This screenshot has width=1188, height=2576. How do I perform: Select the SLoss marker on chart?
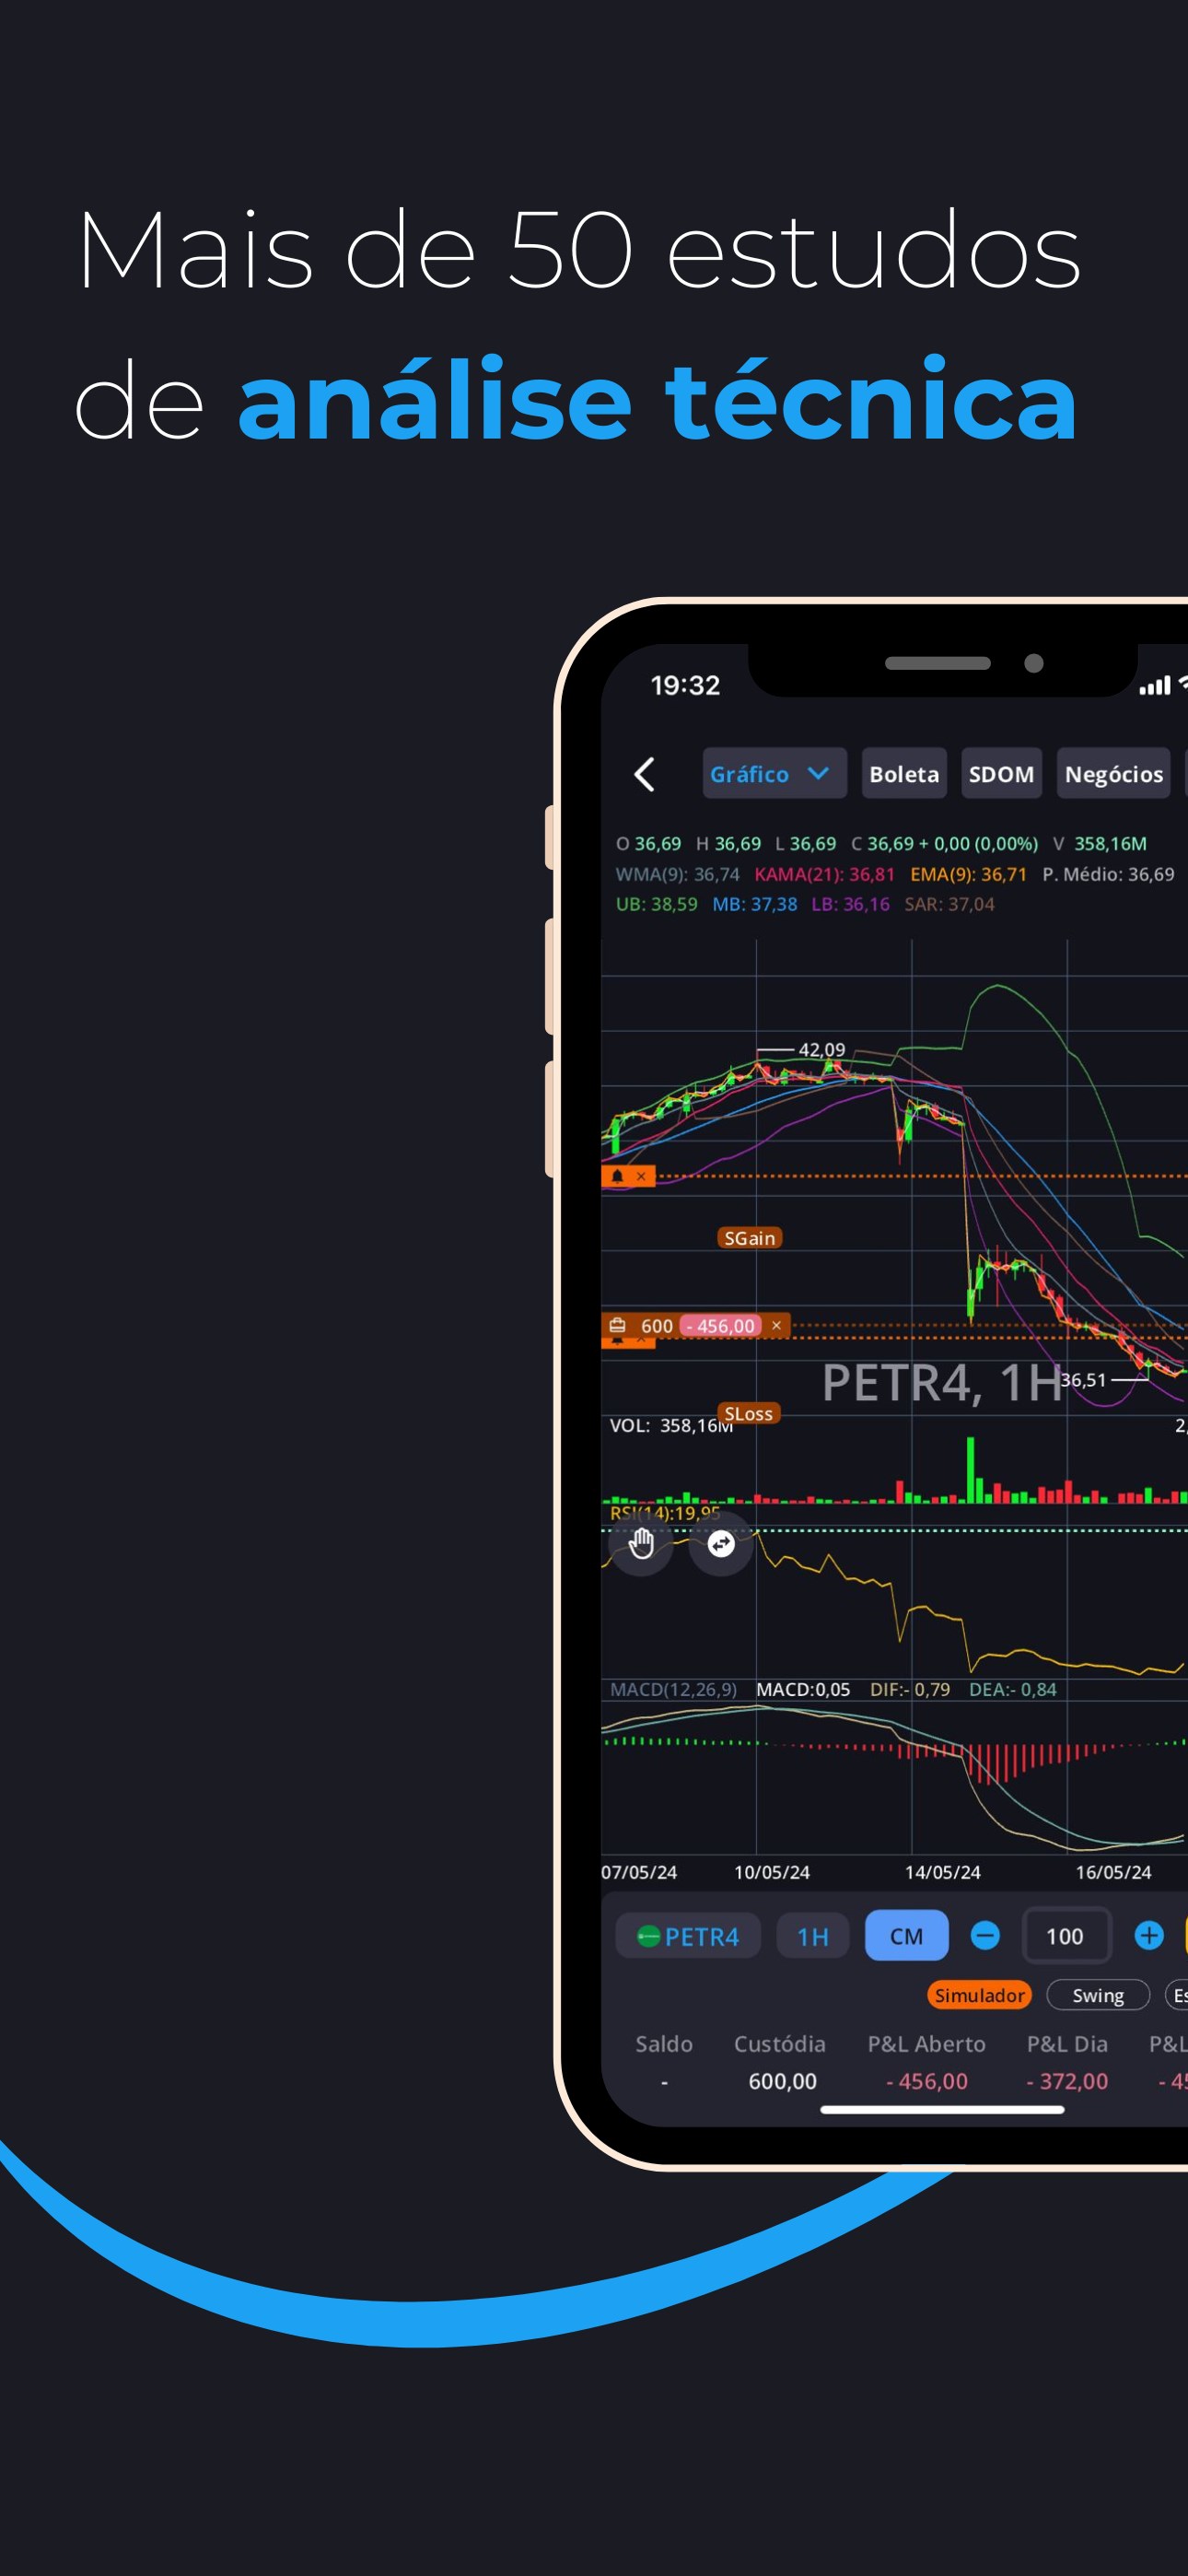(749, 1413)
